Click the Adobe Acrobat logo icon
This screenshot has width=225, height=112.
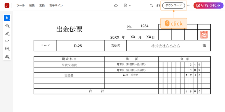7,5
